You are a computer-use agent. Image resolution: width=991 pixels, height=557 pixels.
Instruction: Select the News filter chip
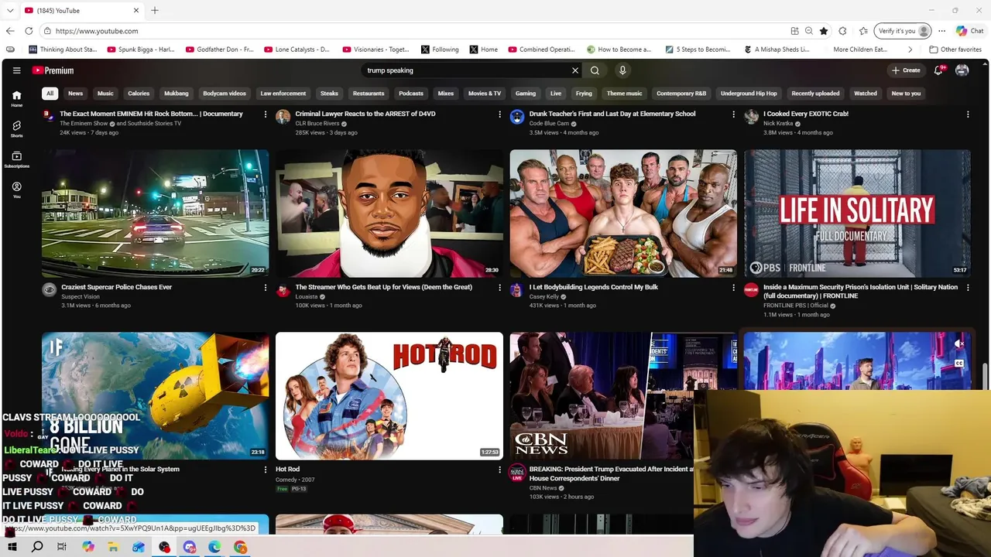(x=75, y=94)
